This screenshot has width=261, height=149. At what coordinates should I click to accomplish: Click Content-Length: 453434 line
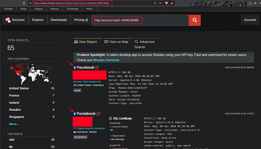click(125, 96)
